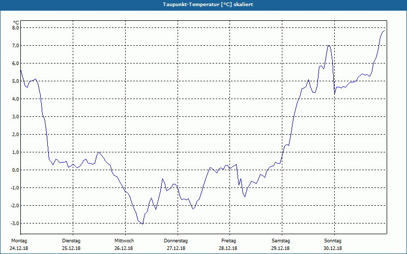Select the 6,0 y-axis value

[x=16, y=63]
